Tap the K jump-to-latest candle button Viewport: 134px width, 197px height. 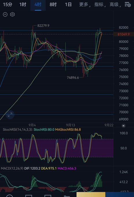pyautogui.click(x=124, y=126)
